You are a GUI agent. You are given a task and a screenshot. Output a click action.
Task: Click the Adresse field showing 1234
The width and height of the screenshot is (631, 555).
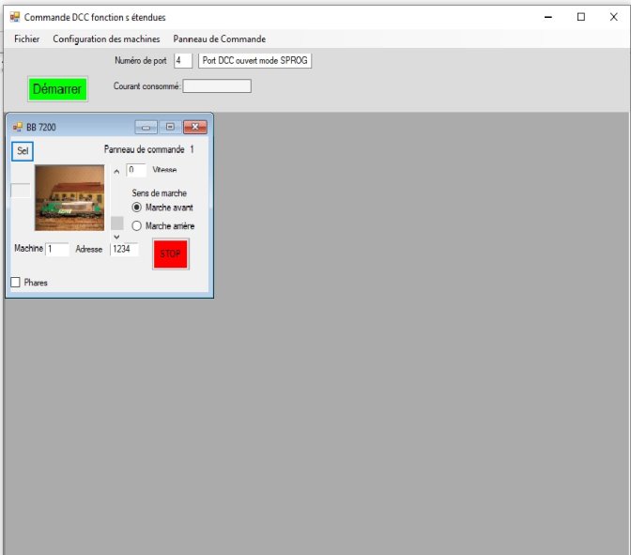click(124, 249)
